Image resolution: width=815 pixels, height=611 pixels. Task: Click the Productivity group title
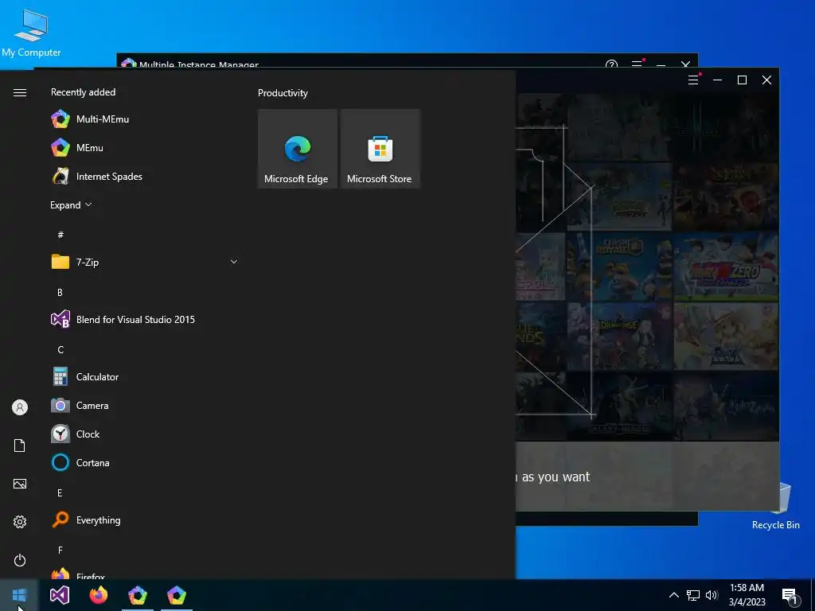283,93
